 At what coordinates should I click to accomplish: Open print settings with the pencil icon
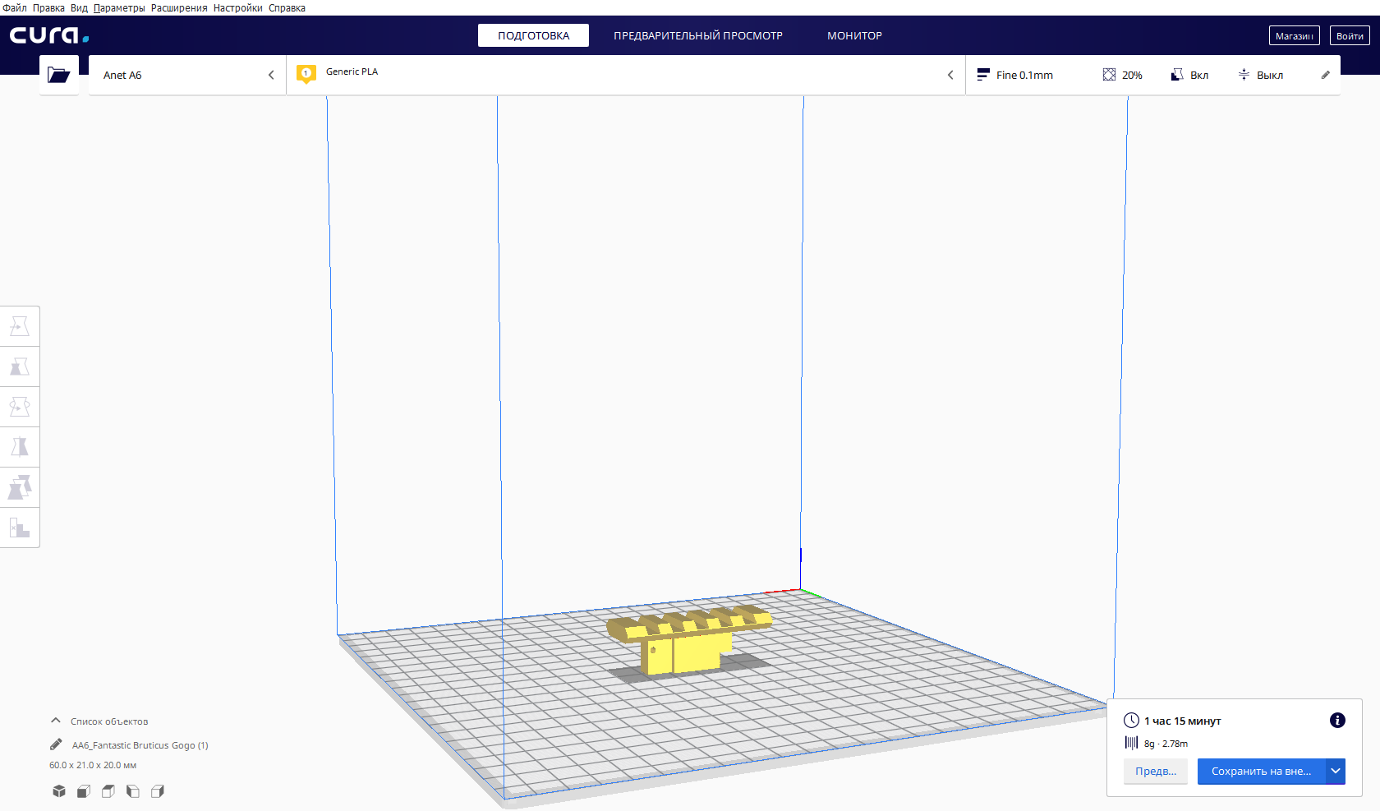(1325, 75)
